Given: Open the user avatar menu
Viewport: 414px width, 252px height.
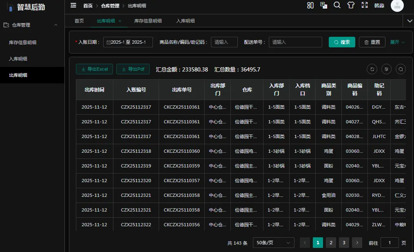Looking at the screenshot, I should point(397,6).
